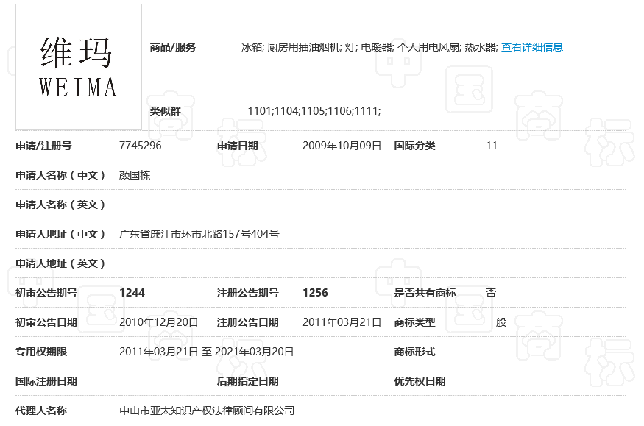Click the 初审公告期号 label
644x426 pixels.
pos(46,293)
